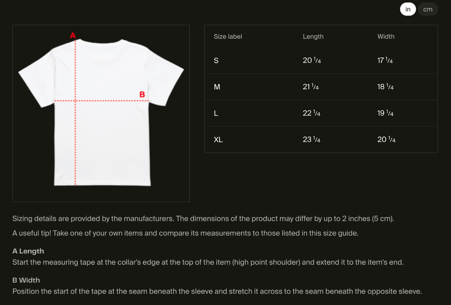Click the red B marker on the diagram

tap(142, 94)
